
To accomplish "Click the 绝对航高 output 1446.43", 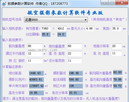I will pyautogui.click(x=37, y=73).
